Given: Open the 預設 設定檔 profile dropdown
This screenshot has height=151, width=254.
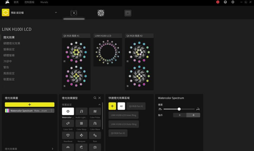Looking at the screenshot, I should coord(56,12).
